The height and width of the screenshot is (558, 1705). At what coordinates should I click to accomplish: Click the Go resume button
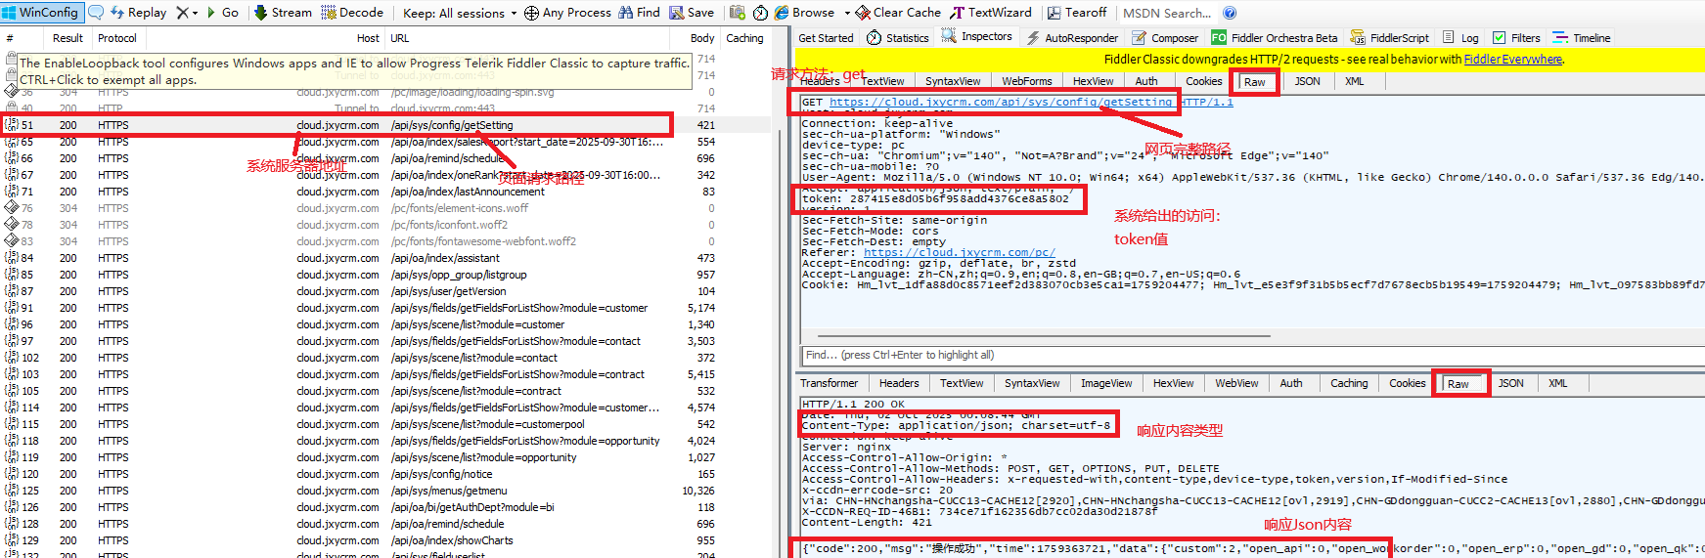[222, 13]
